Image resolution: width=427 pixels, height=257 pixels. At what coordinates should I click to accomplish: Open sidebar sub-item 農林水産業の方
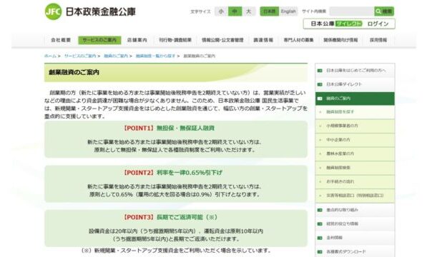pyautogui.click(x=355, y=153)
